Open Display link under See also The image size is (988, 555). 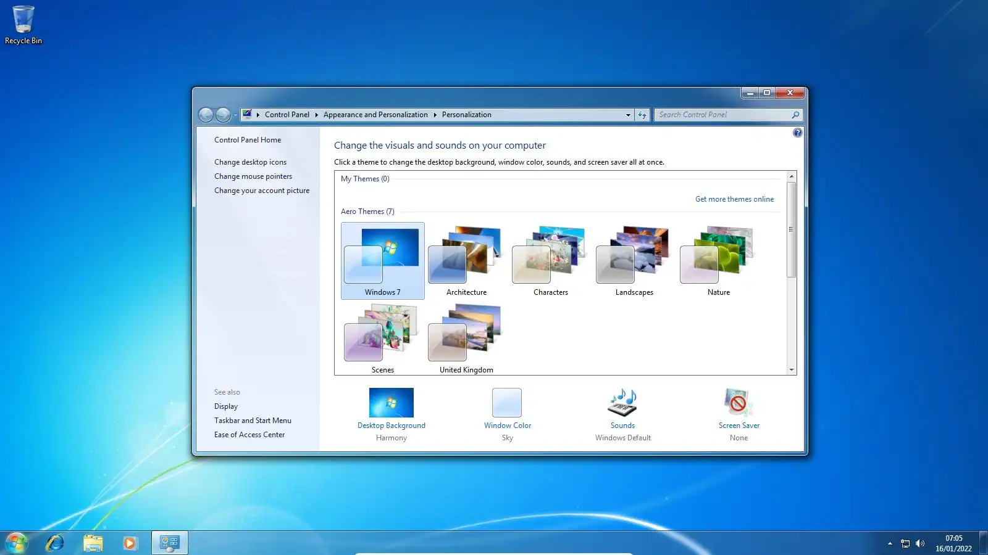(226, 406)
